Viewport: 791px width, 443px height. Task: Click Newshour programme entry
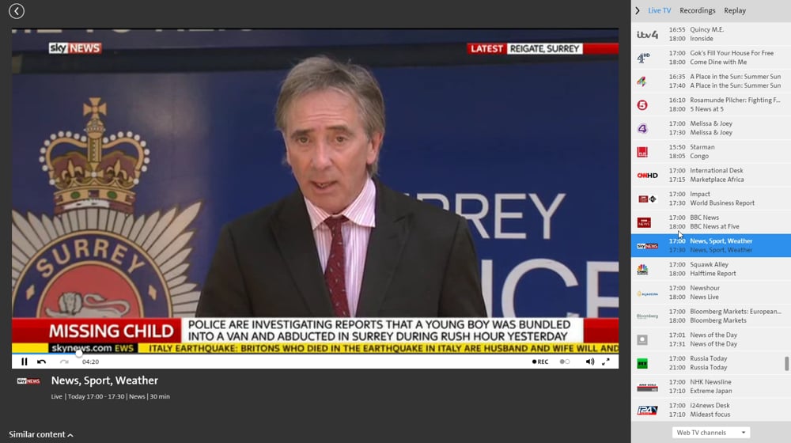[x=705, y=288]
